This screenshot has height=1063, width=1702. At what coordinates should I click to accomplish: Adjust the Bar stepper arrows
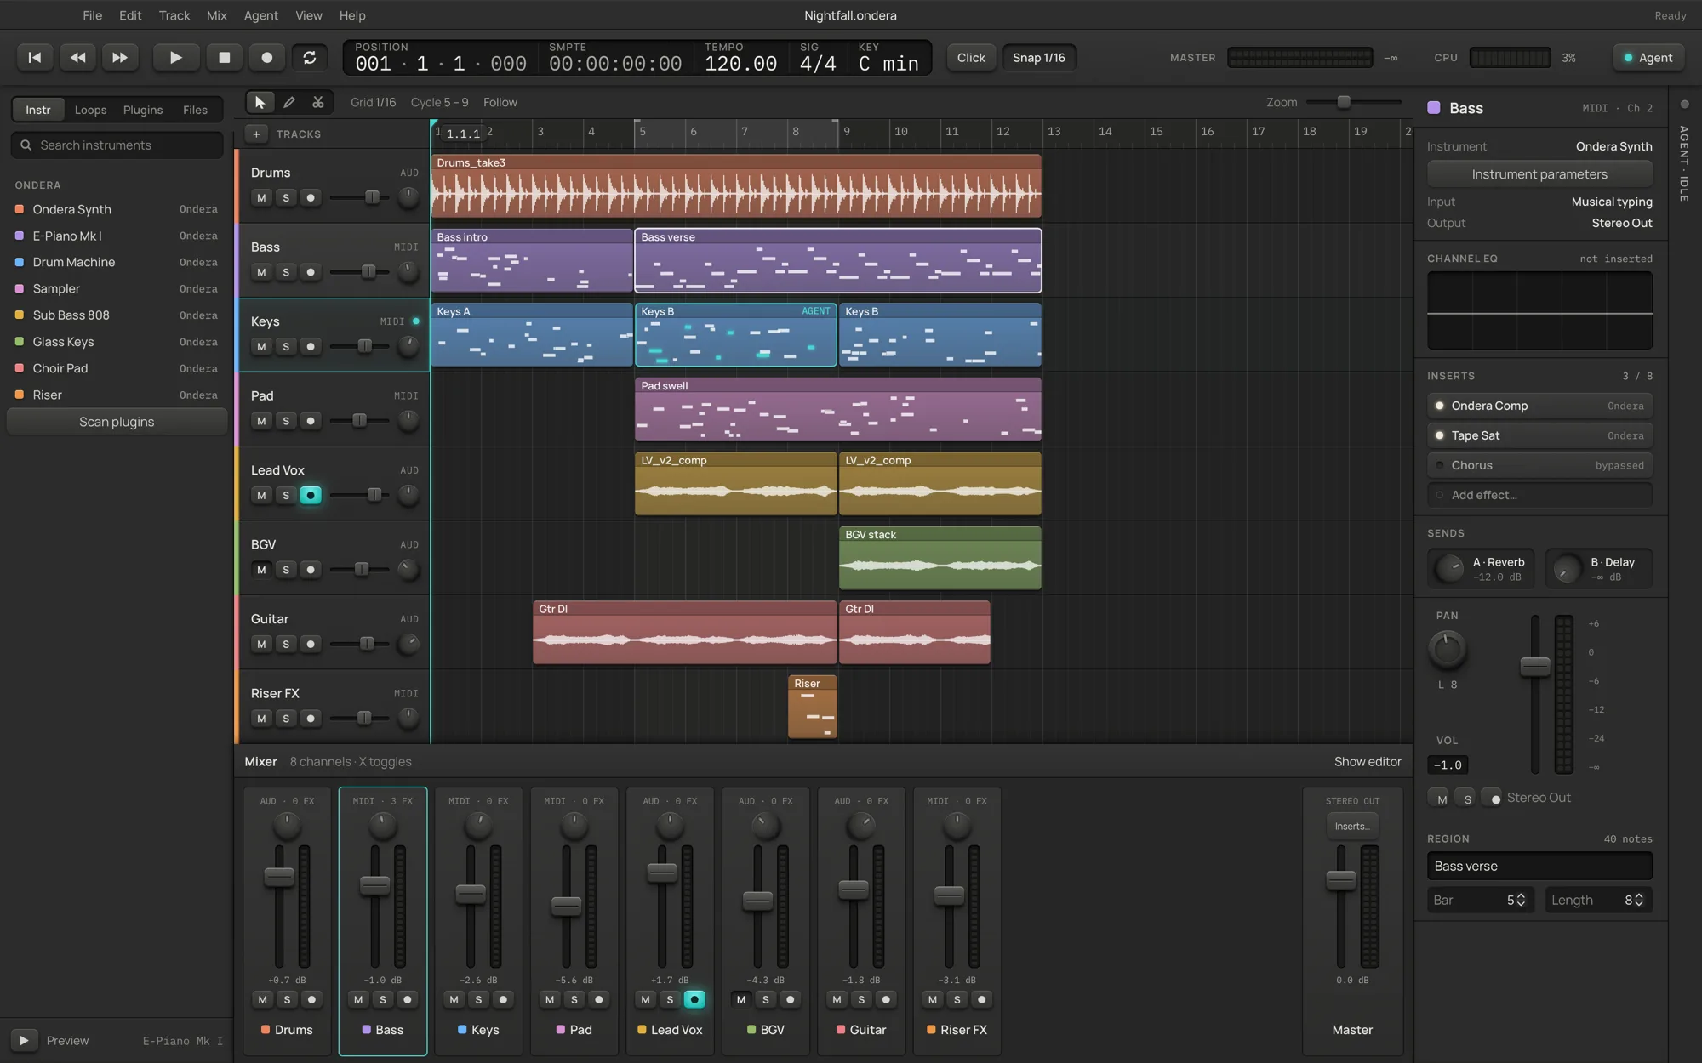[1521, 900]
